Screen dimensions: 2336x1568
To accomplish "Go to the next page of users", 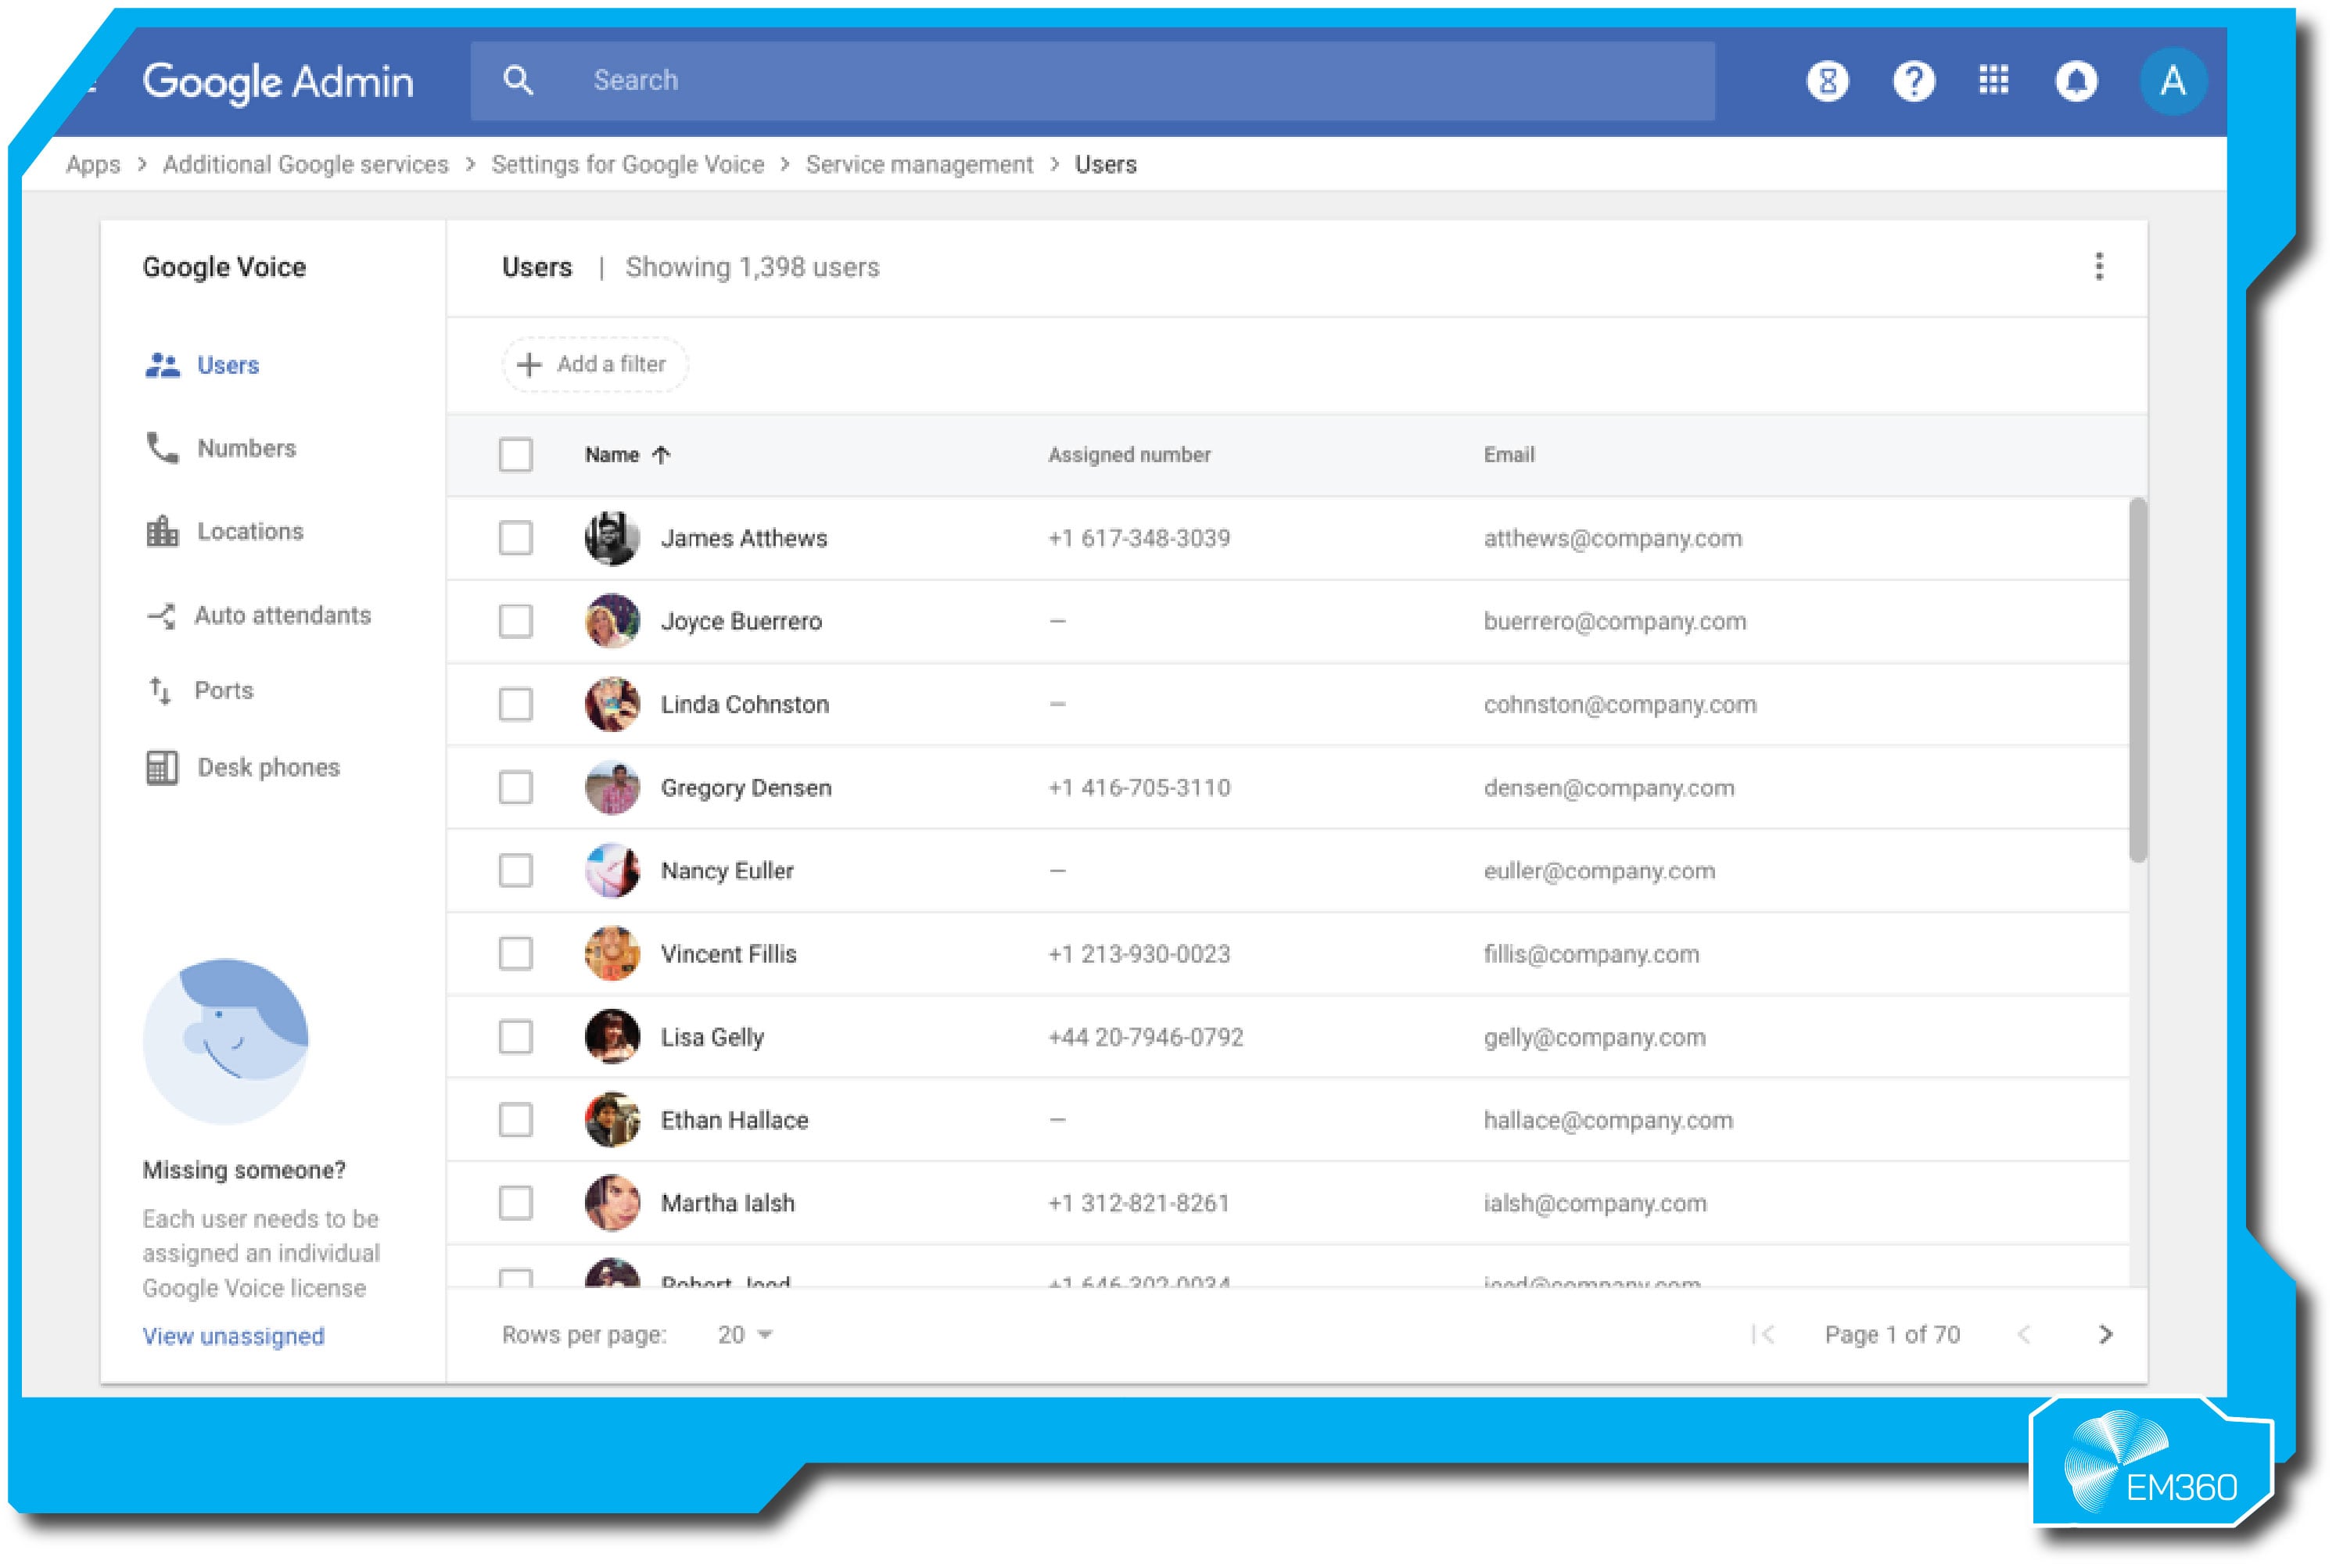I will click(2107, 1334).
